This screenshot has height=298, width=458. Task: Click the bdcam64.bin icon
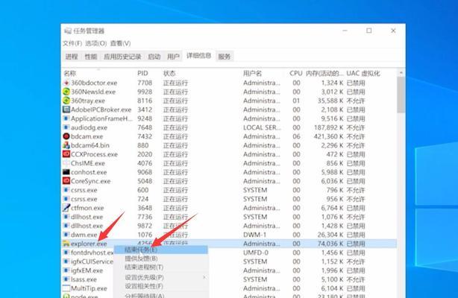pos(66,145)
